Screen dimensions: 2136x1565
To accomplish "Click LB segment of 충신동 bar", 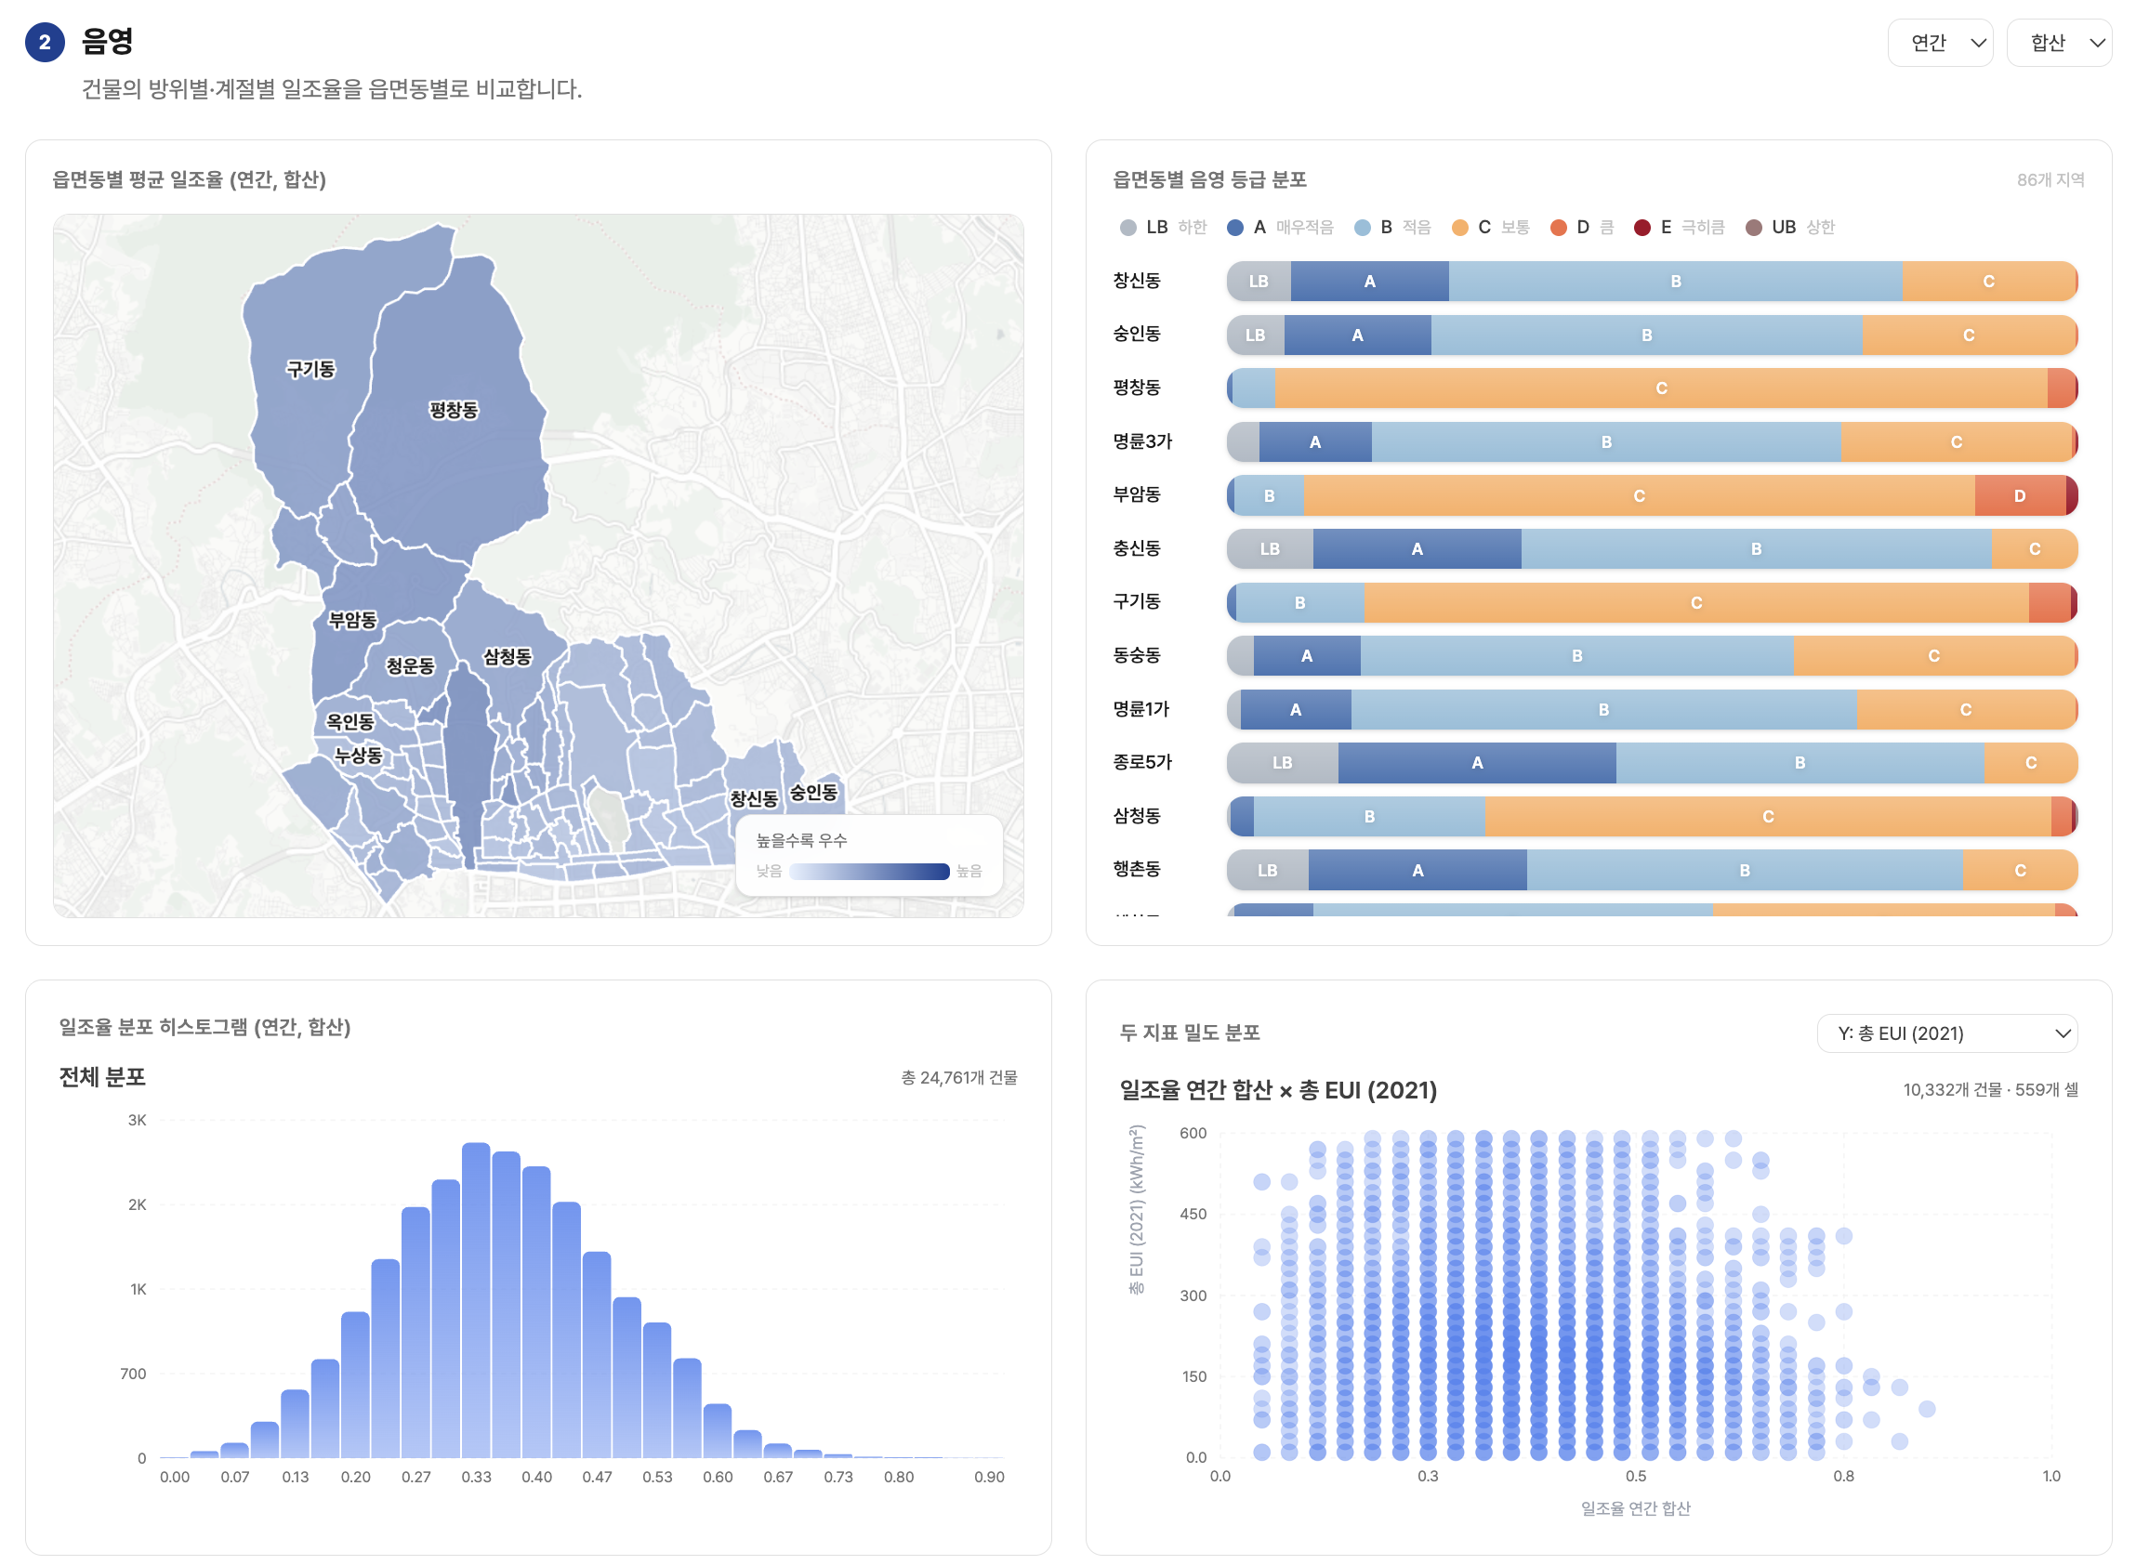I will click(1270, 548).
